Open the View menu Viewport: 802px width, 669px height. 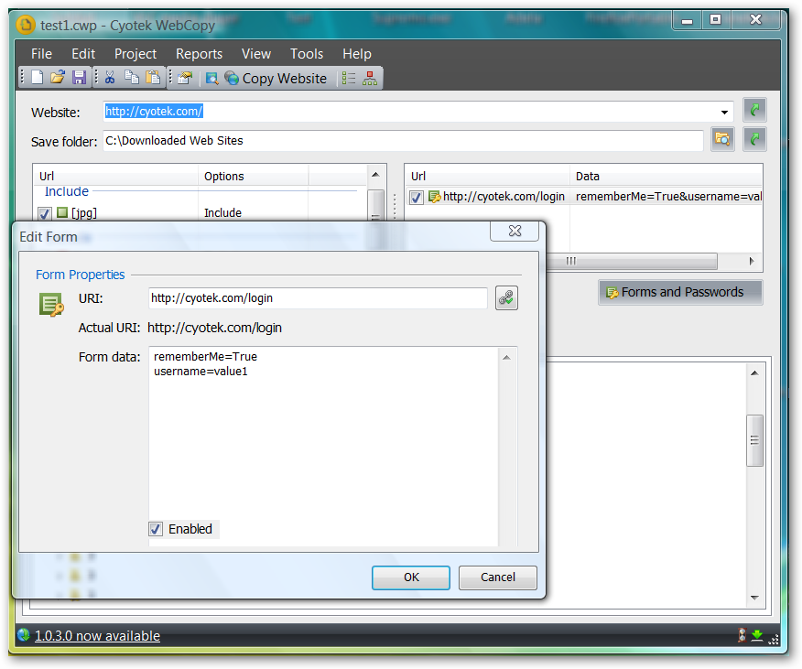click(x=256, y=54)
